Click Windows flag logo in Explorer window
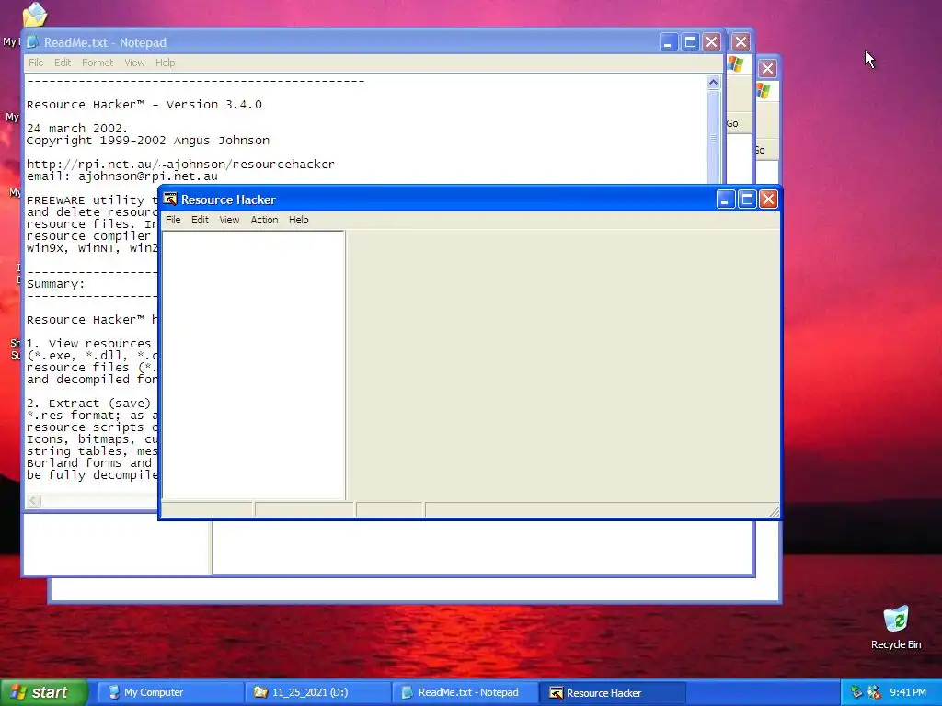 click(736, 63)
